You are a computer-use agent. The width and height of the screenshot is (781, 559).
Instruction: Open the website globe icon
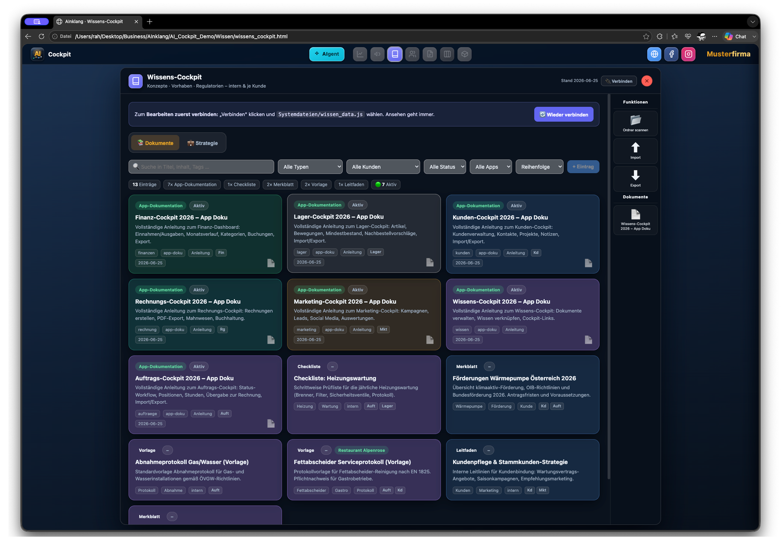click(654, 54)
